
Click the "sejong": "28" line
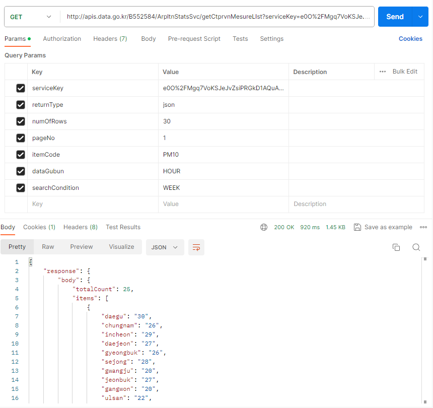click(x=128, y=362)
